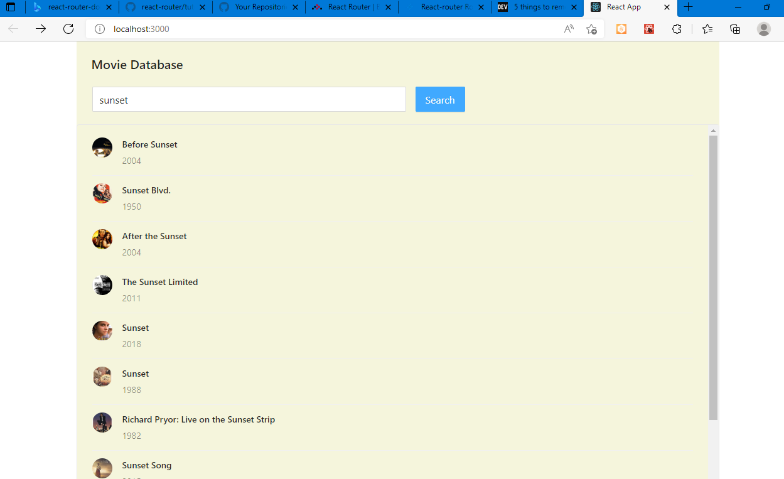
Task: Open the After the Sunset poster thumbnail
Action: (102, 239)
